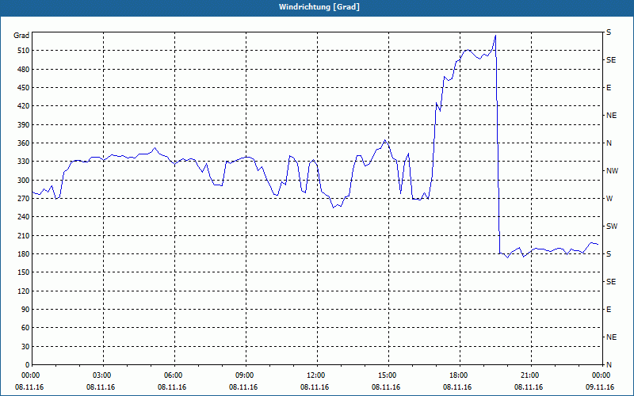Click the 15:00 time label

tap(388, 375)
